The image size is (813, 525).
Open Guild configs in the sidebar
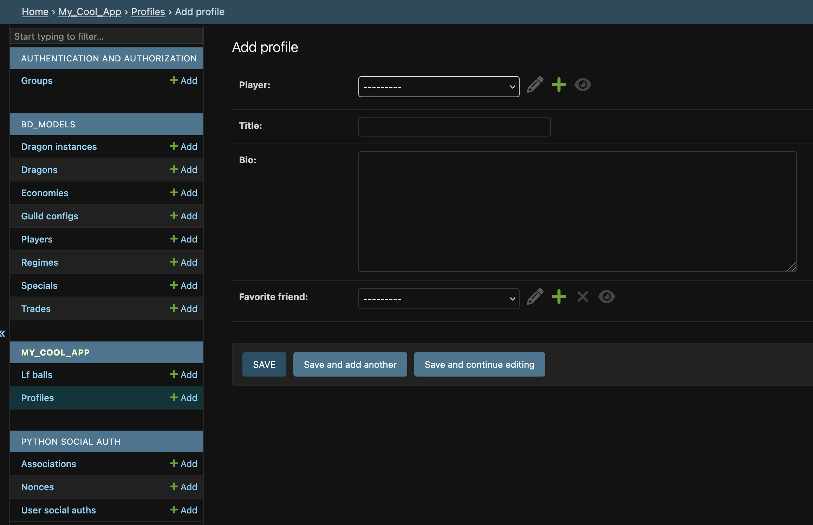[x=50, y=216]
